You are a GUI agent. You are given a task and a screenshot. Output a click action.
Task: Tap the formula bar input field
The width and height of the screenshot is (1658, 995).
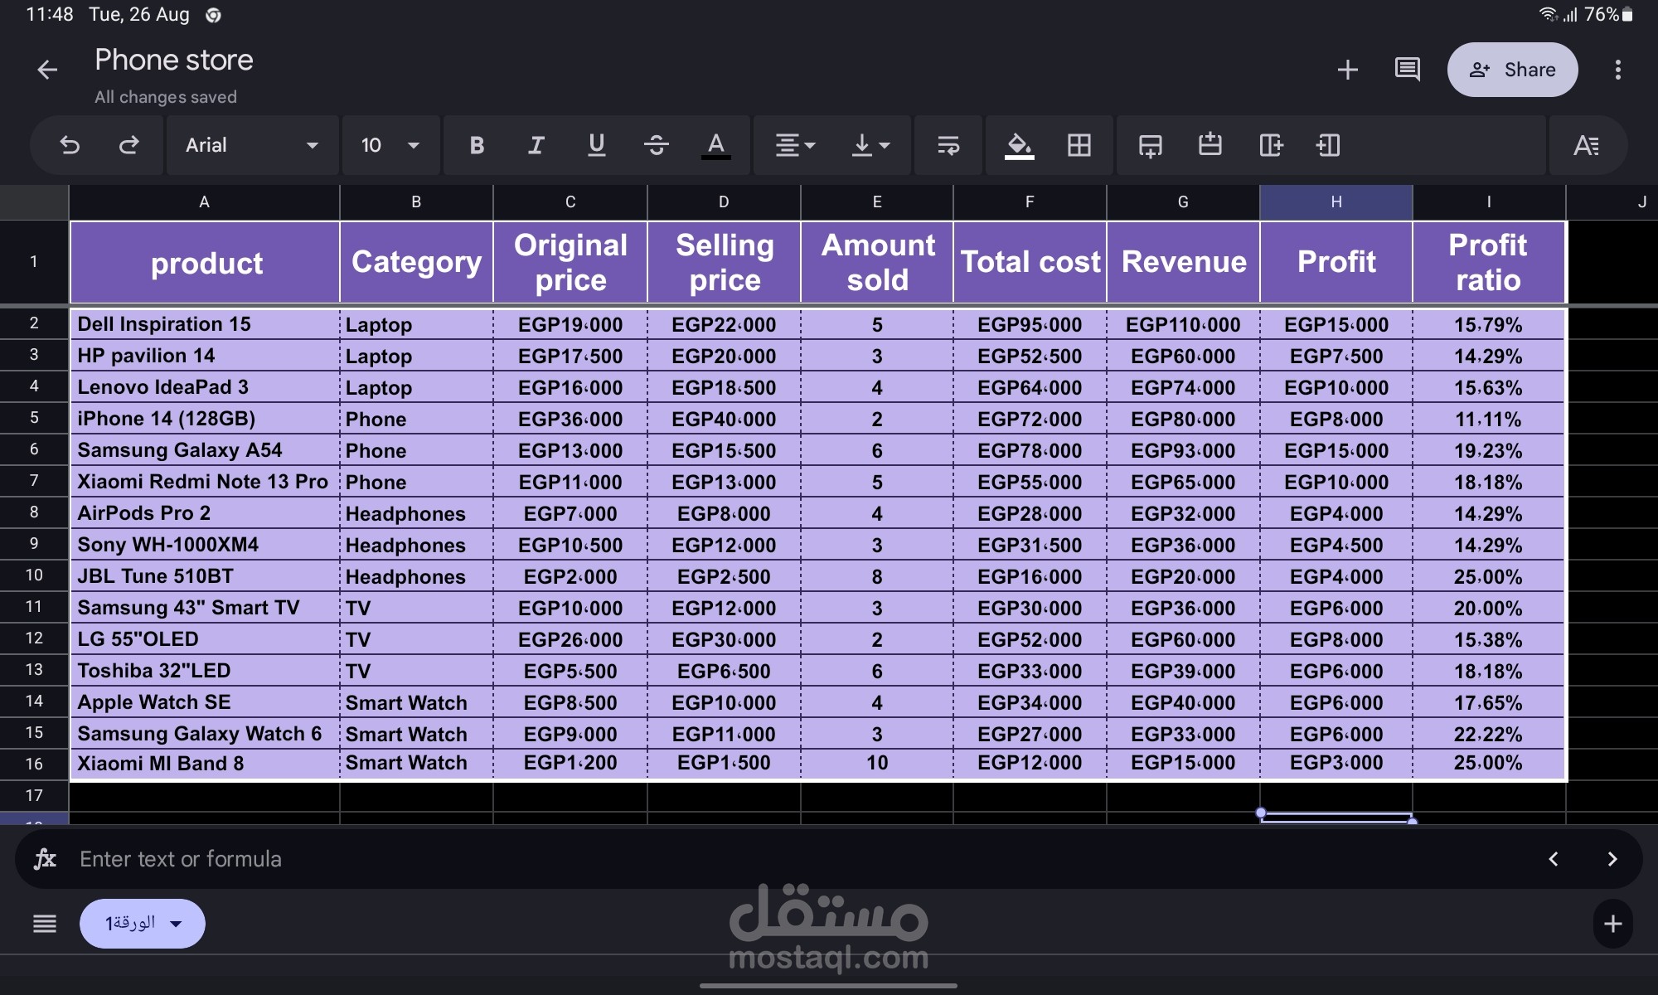click(x=796, y=859)
